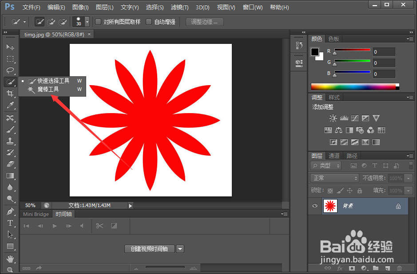Screen dimensions: 417x274
Task: Select the Rectangle shape tool
Action: pos(10,246)
